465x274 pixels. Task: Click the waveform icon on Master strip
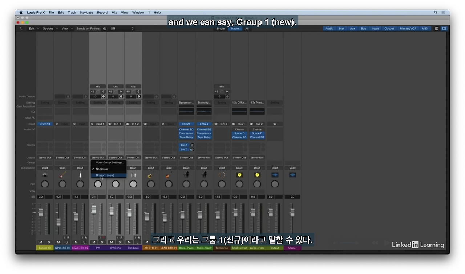click(292, 175)
